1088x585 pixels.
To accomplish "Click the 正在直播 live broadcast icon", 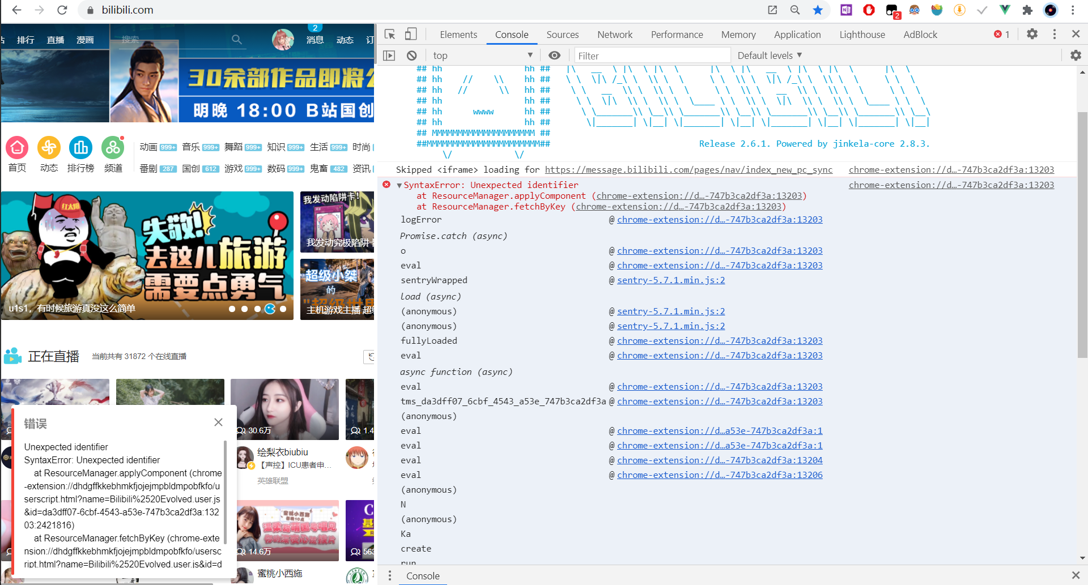I will [x=12, y=356].
